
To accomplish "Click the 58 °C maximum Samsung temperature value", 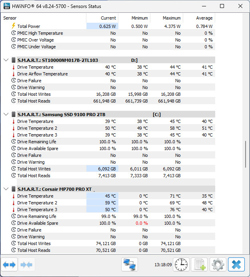I will [175, 128].
